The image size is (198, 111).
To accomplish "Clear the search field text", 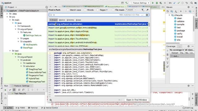I will [x=147, y=15].
